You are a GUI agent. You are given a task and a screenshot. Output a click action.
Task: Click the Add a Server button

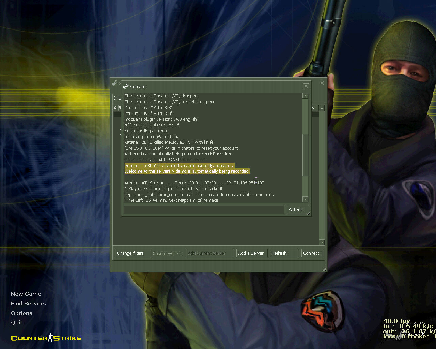pyautogui.click(x=251, y=253)
